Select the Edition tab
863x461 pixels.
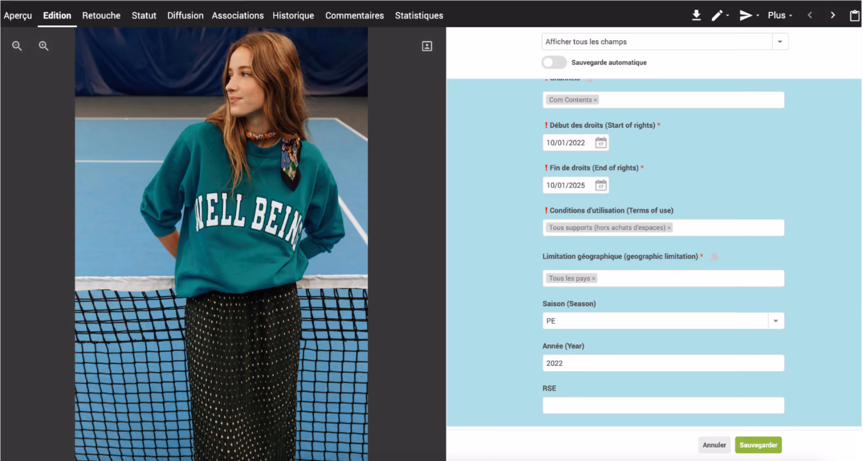pos(57,15)
